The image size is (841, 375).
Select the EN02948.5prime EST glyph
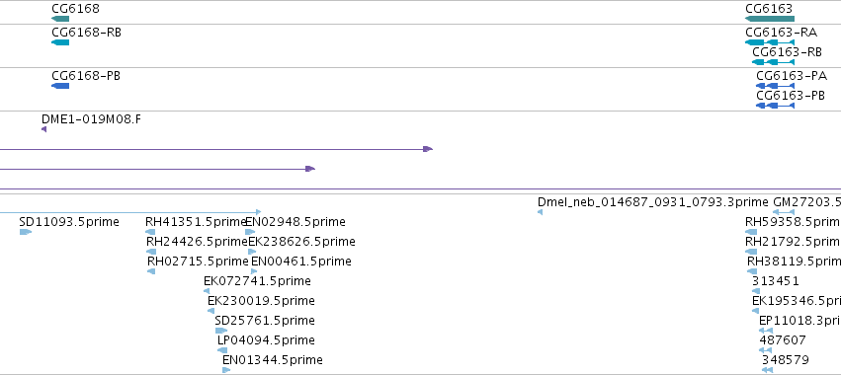tap(250, 232)
